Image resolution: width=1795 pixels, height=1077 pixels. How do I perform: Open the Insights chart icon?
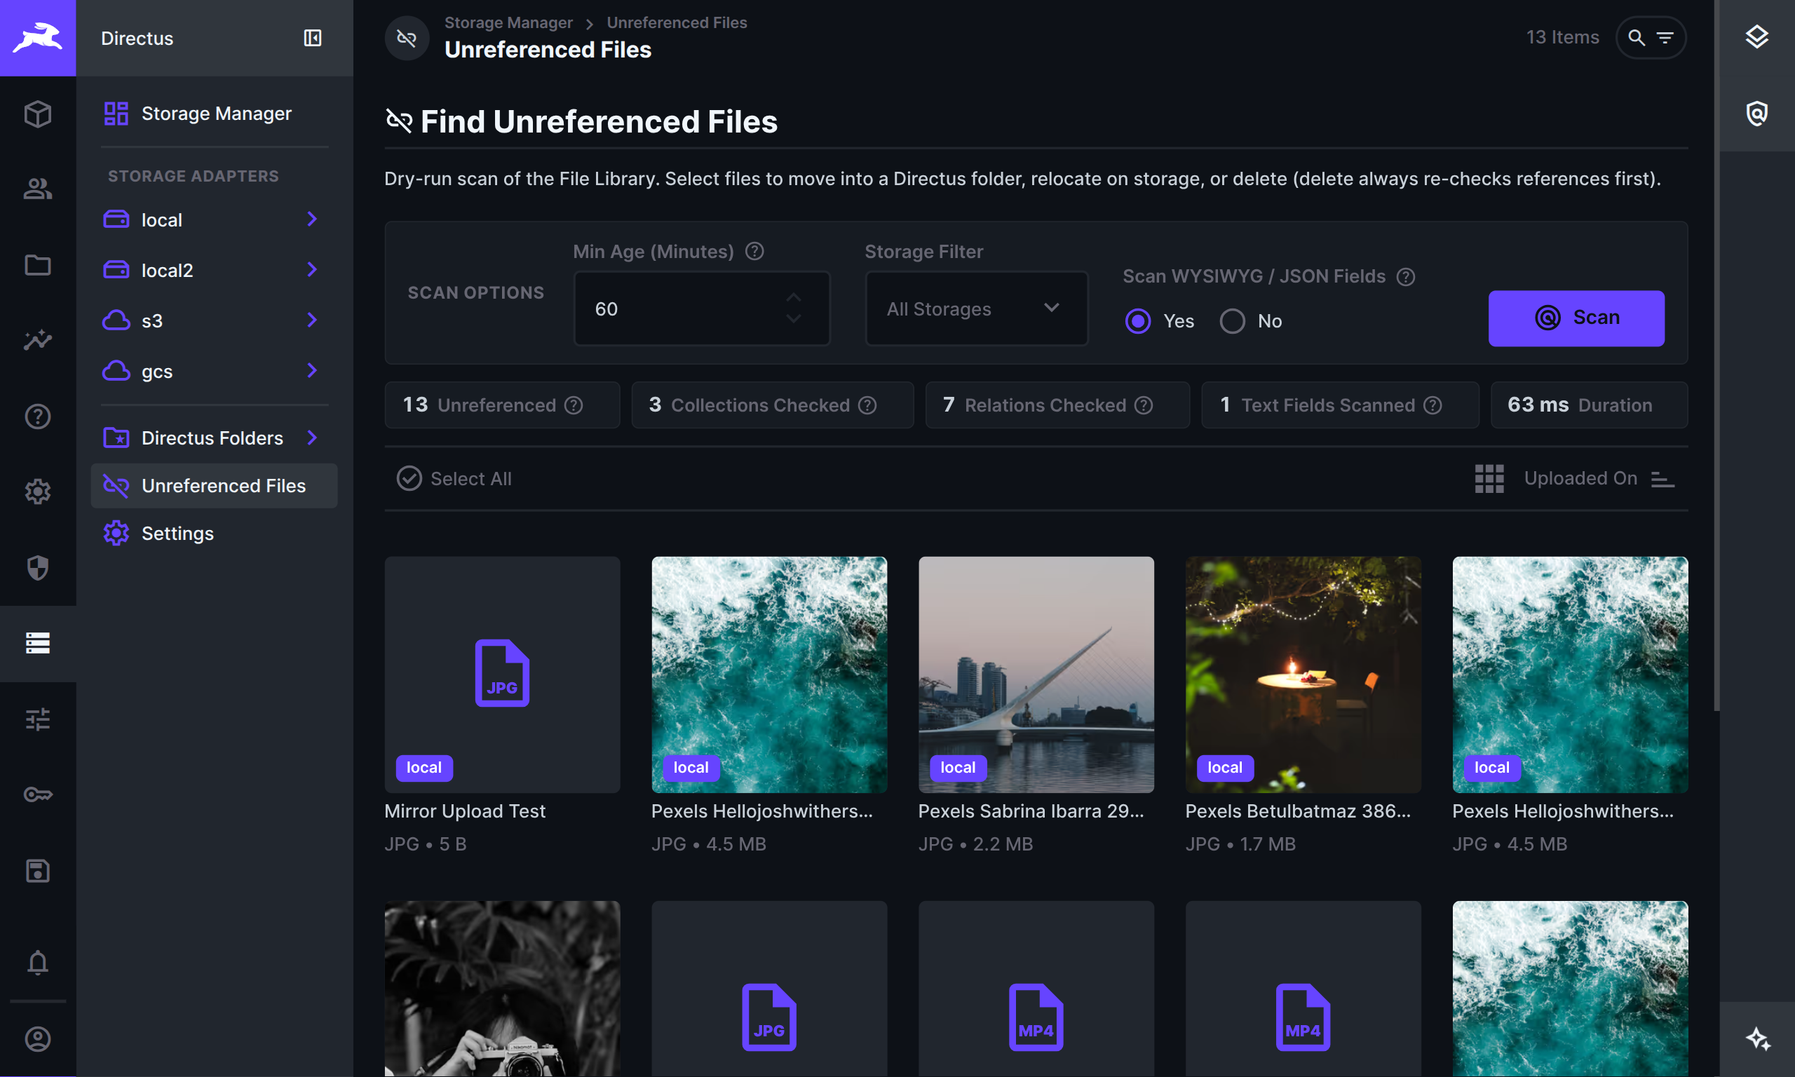pos(38,340)
